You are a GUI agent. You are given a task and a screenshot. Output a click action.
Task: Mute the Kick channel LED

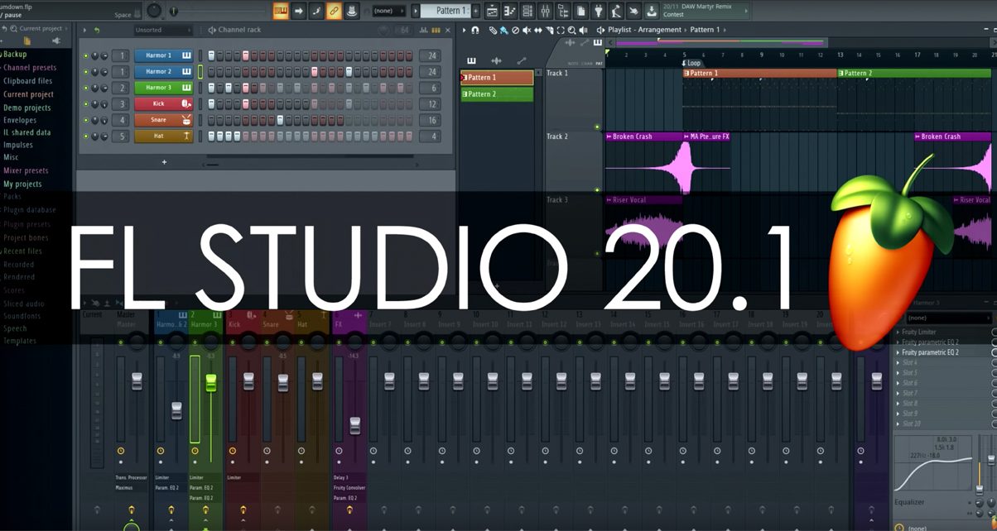(x=85, y=104)
